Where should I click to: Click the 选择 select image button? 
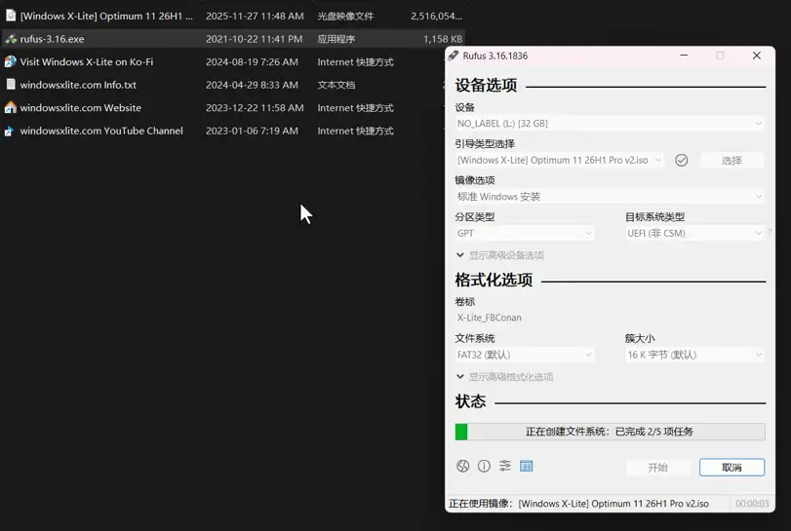pyautogui.click(x=732, y=161)
